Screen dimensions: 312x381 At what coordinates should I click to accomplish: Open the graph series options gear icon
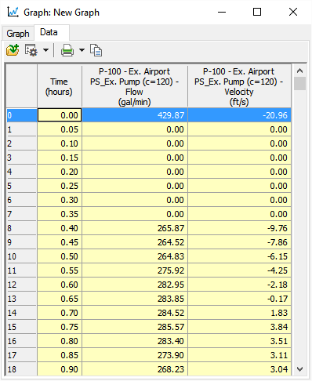pyautogui.click(x=31, y=50)
